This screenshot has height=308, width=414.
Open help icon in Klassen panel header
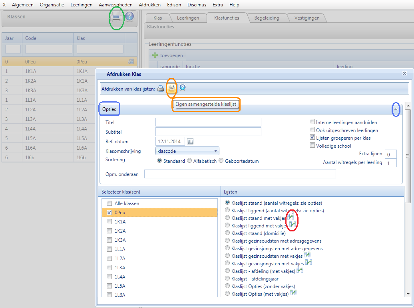[129, 16]
